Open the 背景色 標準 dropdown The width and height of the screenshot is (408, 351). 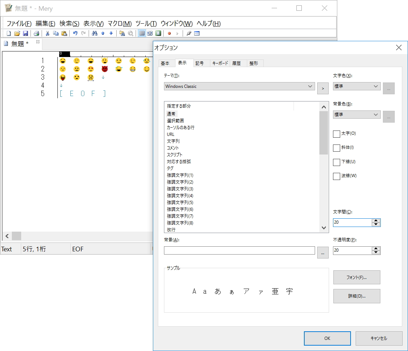click(357, 115)
